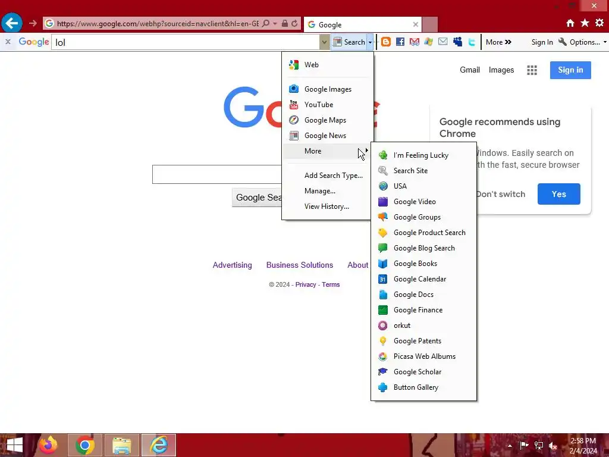Choose Google Calendar
The image size is (609, 457).
coord(423,279)
